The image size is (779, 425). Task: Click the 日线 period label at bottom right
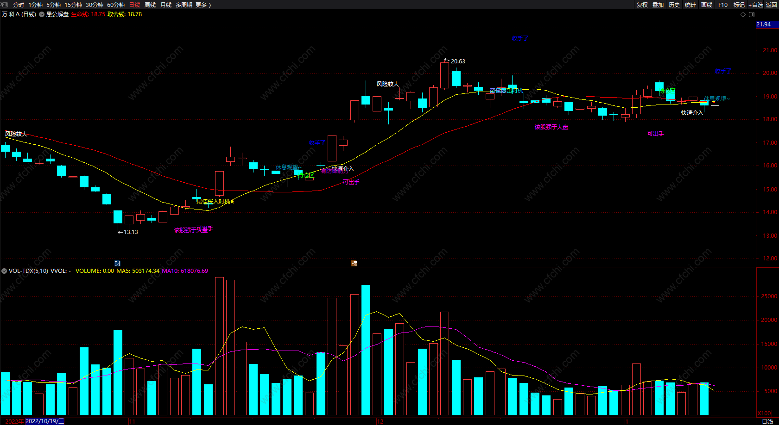767,421
